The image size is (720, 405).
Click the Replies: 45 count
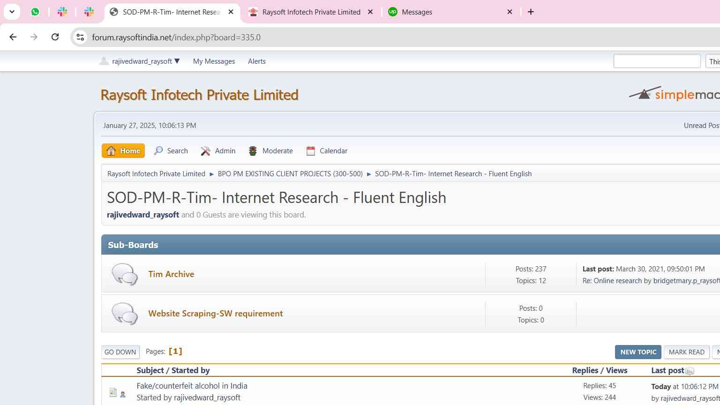pyautogui.click(x=600, y=386)
